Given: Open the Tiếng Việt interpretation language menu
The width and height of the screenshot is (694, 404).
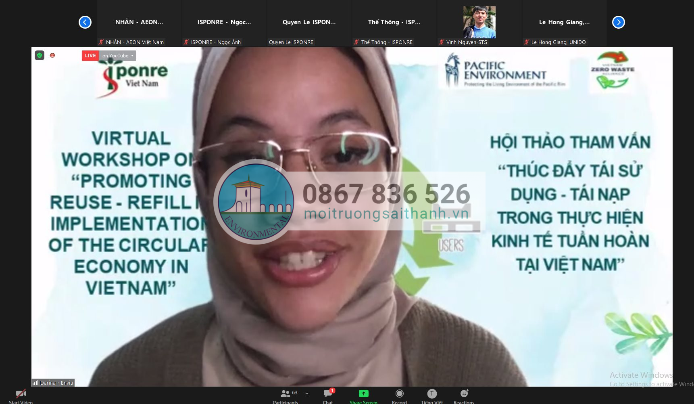Looking at the screenshot, I should 431,394.
